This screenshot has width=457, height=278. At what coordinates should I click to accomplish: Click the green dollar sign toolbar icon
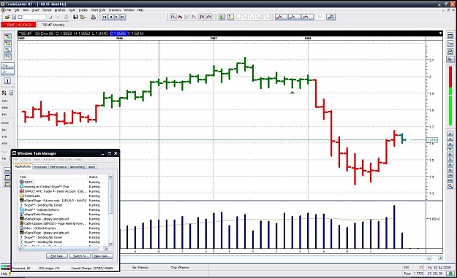click(x=222, y=18)
